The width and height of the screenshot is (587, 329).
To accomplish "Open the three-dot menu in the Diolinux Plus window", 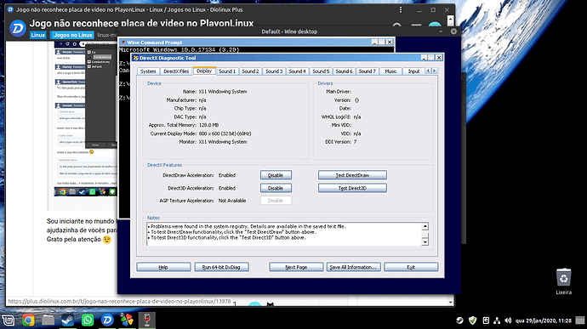I will click(x=401, y=9).
